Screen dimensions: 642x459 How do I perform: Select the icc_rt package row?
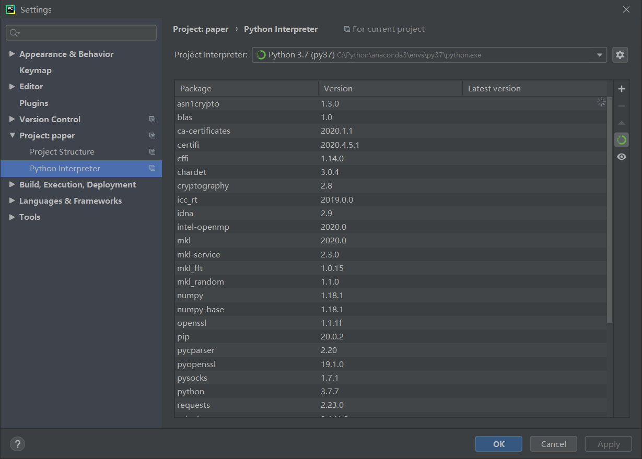pyautogui.click(x=391, y=199)
